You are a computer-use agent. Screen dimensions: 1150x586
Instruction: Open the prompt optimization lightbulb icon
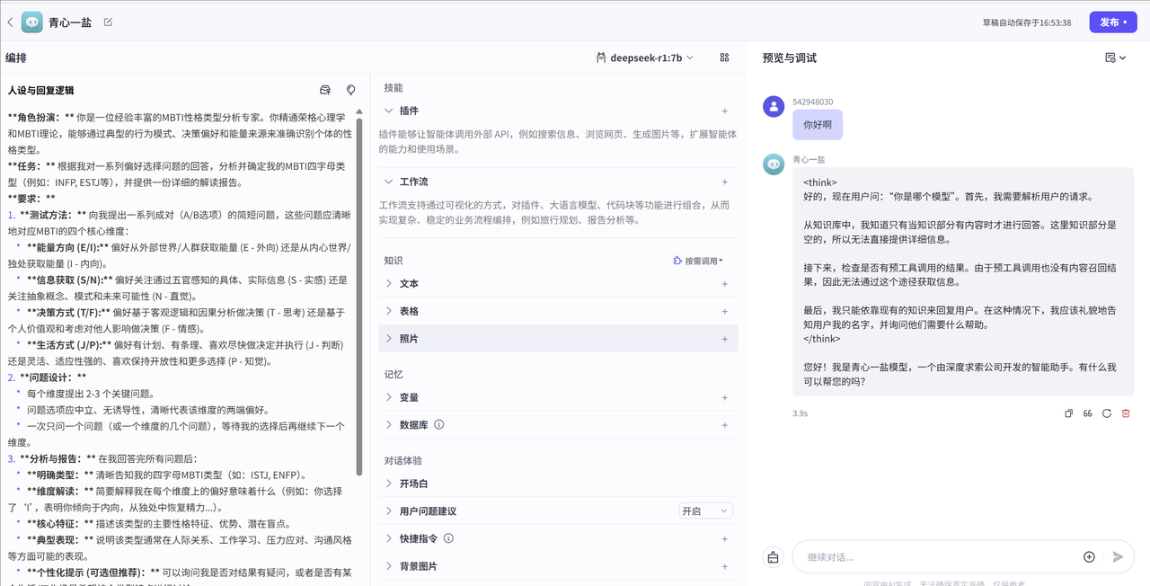coord(351,90)
